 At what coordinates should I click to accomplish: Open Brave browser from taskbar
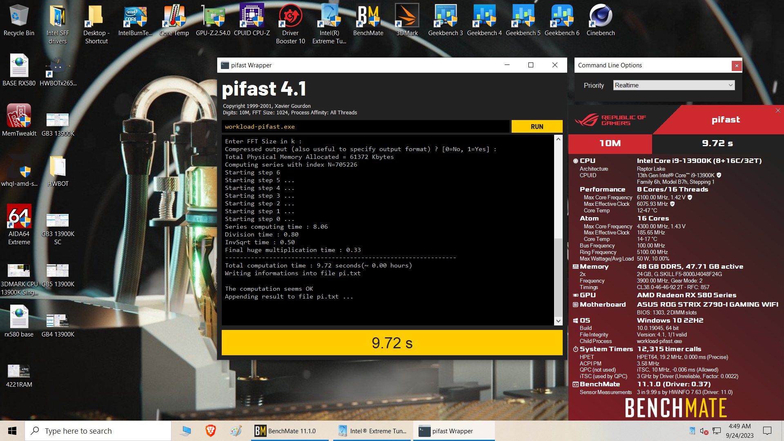pyautogui.click(x=210, y=431)
